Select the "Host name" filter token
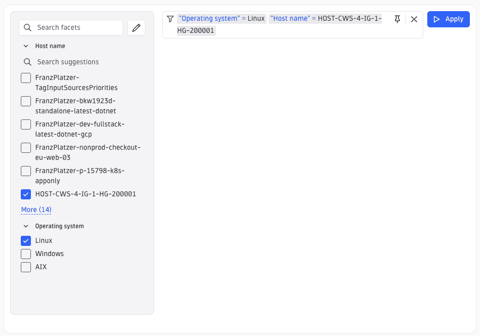 click(279, 25)
